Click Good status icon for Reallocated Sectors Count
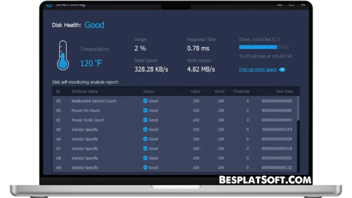Viewport: 352px width, 198px height. coord(145,101)
